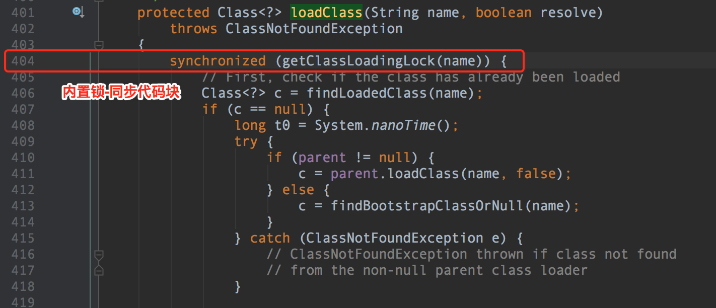Click the overriding method gutter icon beside line 401
Image resolution: width=716 pixels, height=308 pixels.
click(x=78, y=12)
